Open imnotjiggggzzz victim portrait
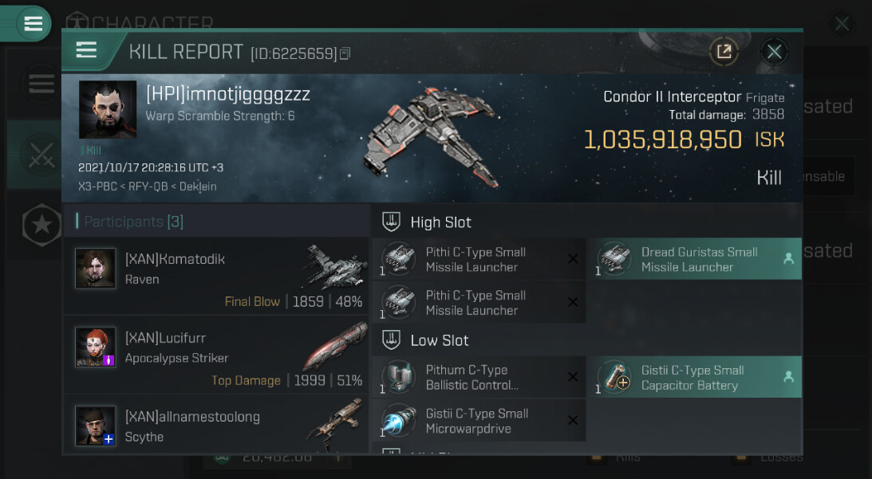 pyautogui.click(x=108, y=109)
